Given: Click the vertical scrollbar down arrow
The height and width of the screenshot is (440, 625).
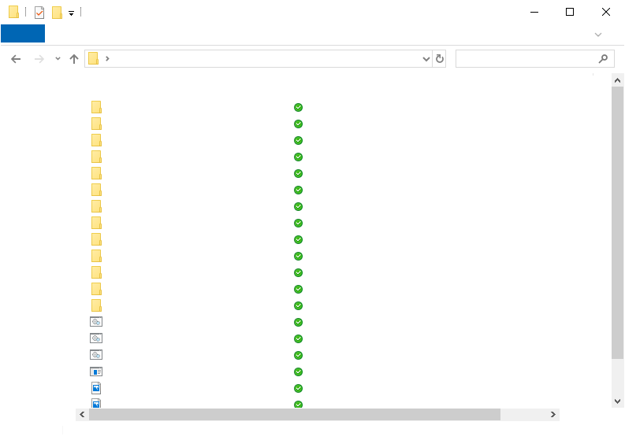Looking at the screenshot, I should pos(617,401).
